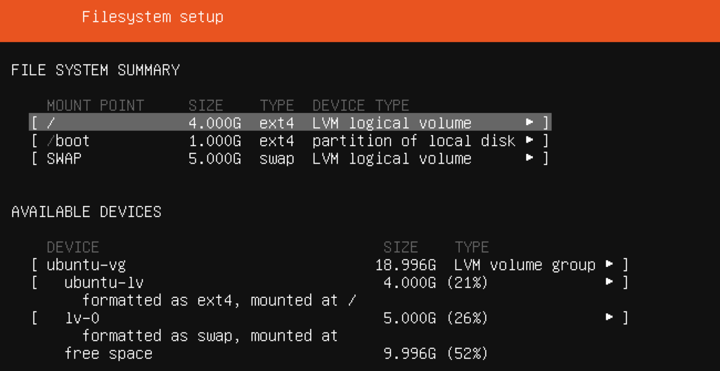The width and height of the screenshot is (720, 371).
Task: Click the 'AVAILABLE DEVICES' heading
Action: click(86, 211)
